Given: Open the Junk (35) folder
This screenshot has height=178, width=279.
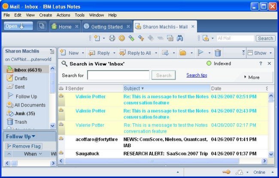Looking at the screenshot, I should pyautogui.click(x=24, y=113).
